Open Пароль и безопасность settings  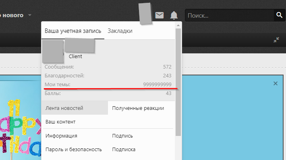click(73, 150)
